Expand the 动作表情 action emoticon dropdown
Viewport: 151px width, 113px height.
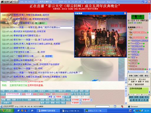(76, 100)
